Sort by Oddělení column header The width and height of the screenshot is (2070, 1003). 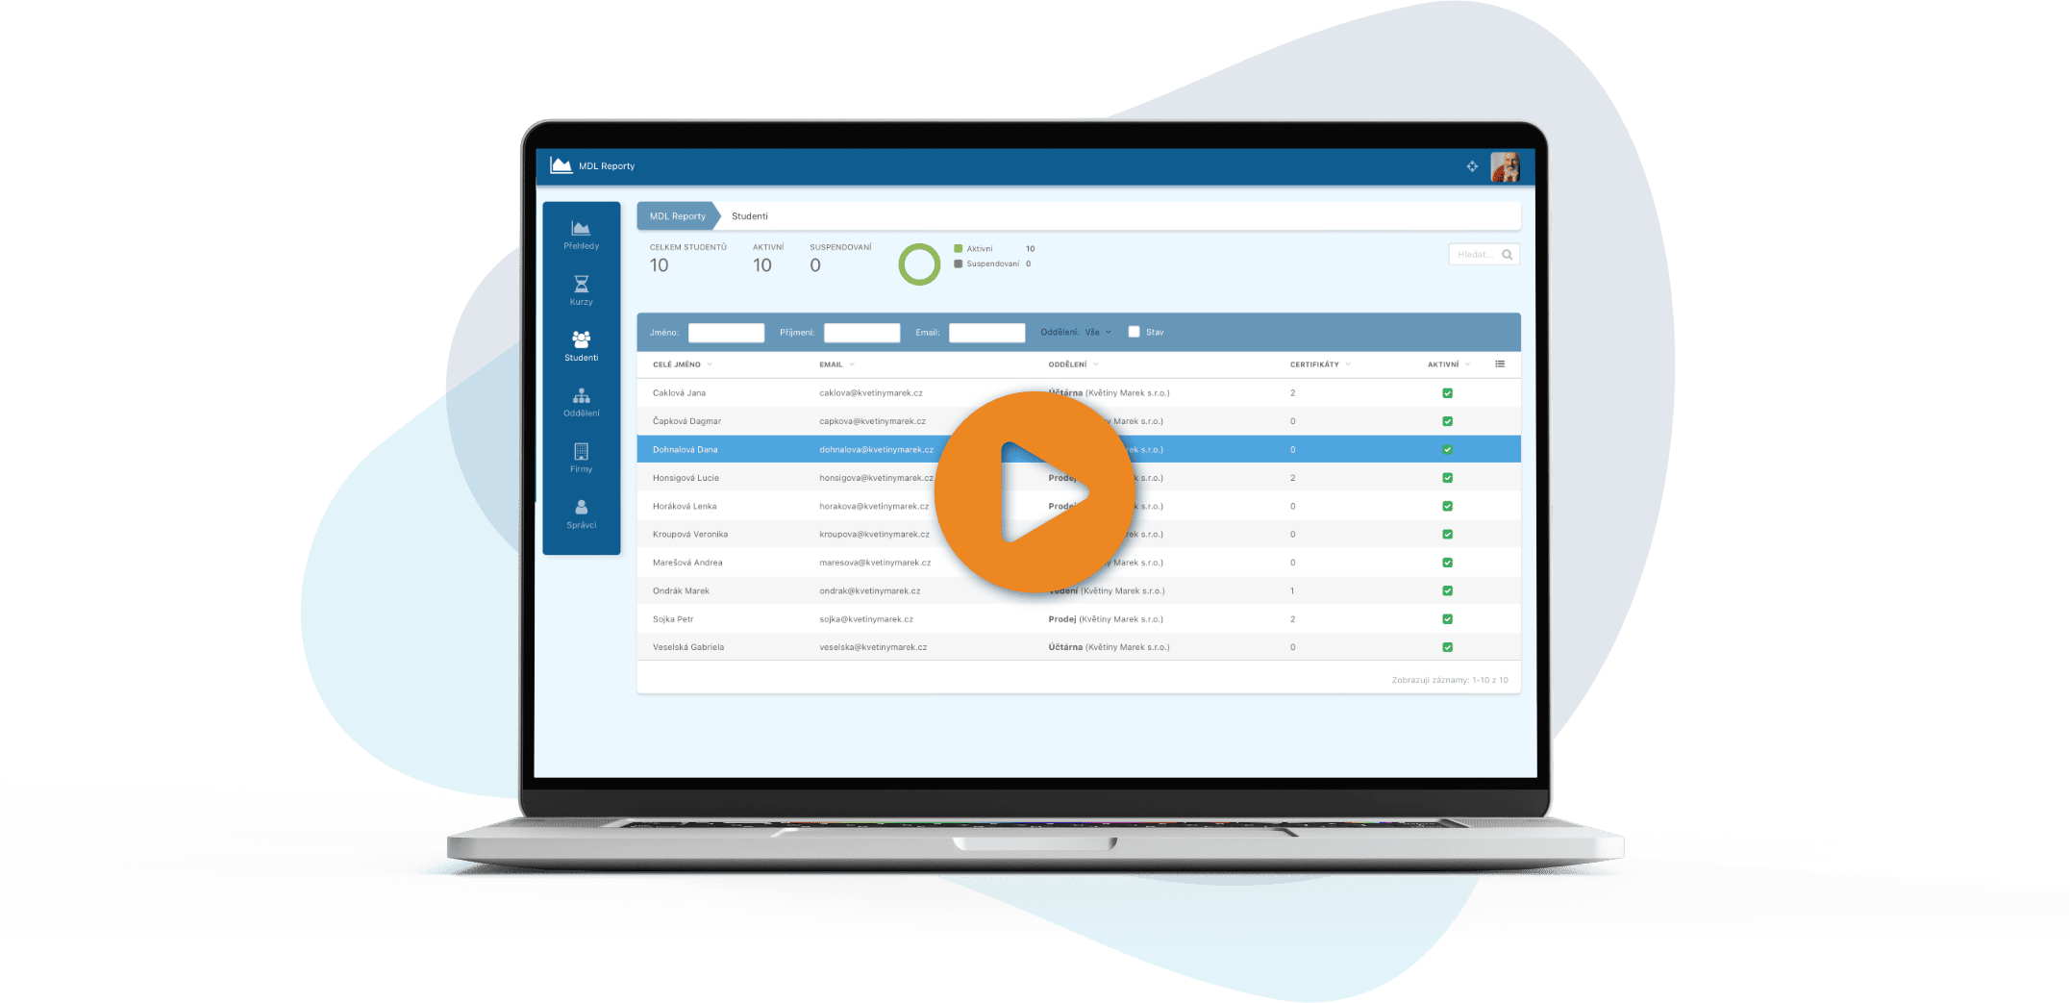(1073, 364)
